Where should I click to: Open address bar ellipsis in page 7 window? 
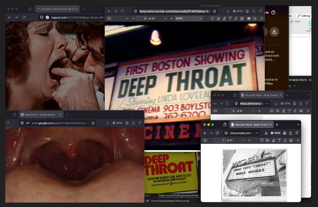[257, 133]
